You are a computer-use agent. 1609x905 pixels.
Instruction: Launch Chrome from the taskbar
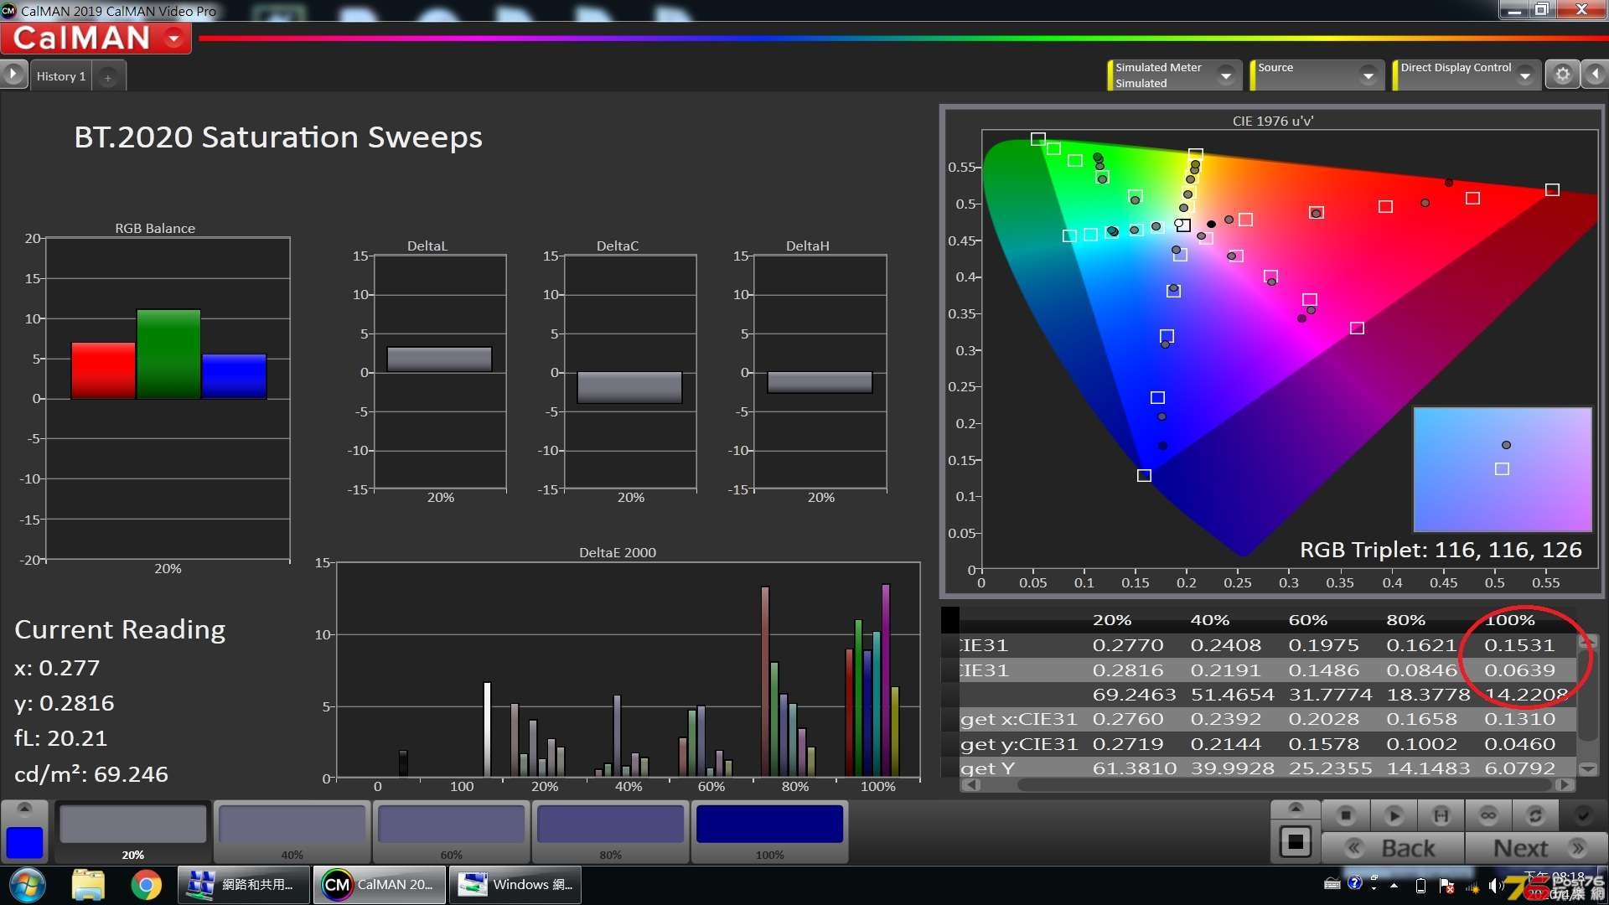pos(146,885)
